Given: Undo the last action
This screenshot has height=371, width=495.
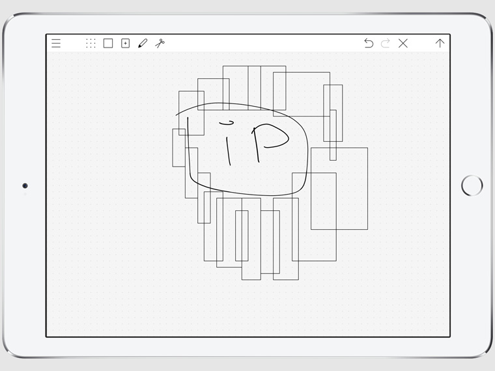Looking at the screenshot, I should (x=369, y=43).
